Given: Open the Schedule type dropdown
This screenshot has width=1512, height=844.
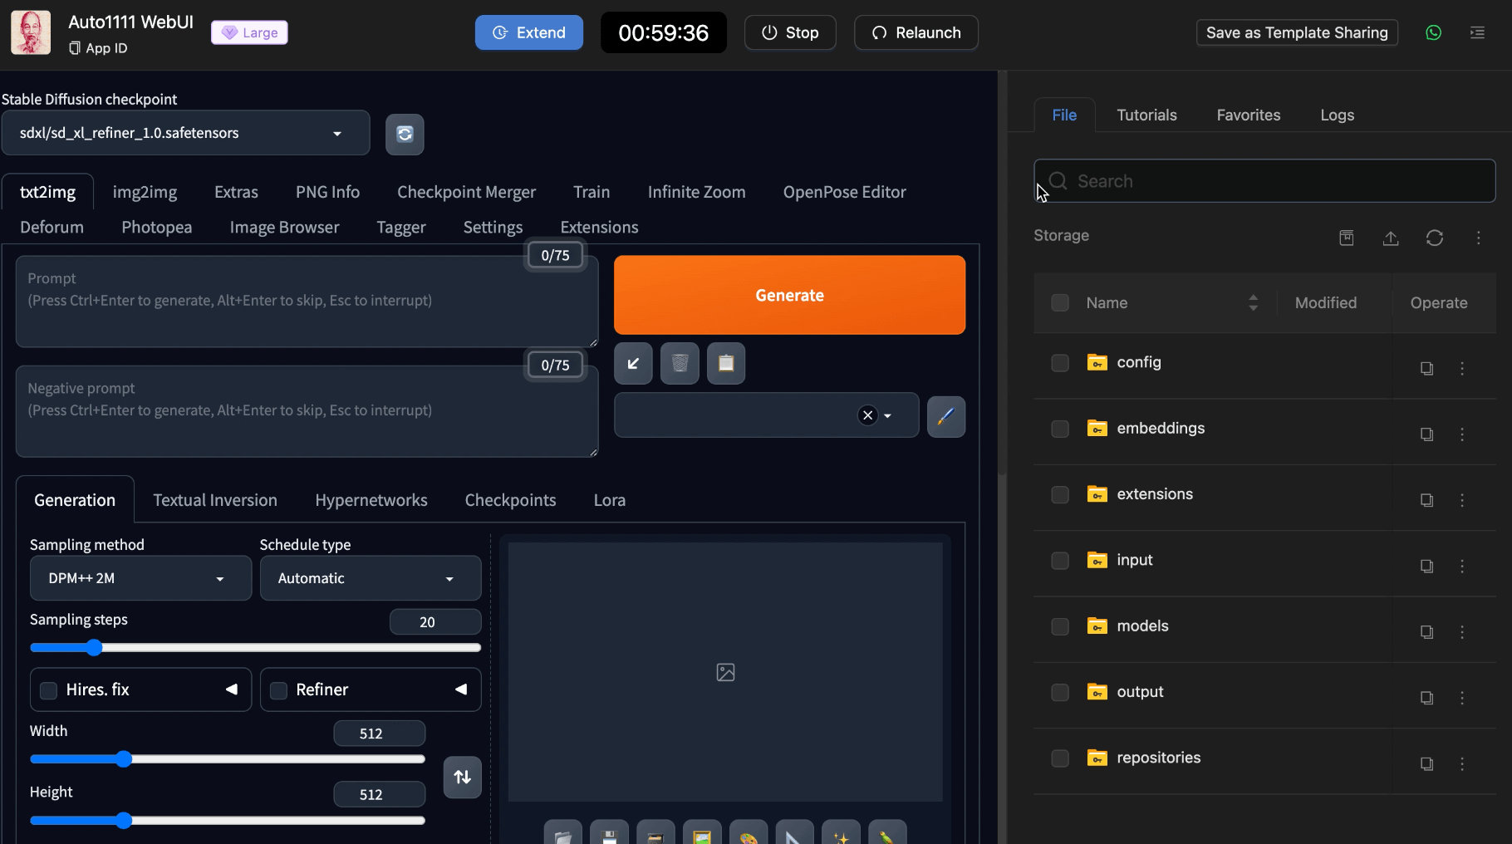Looking at the screenshot, I should 371,578.
